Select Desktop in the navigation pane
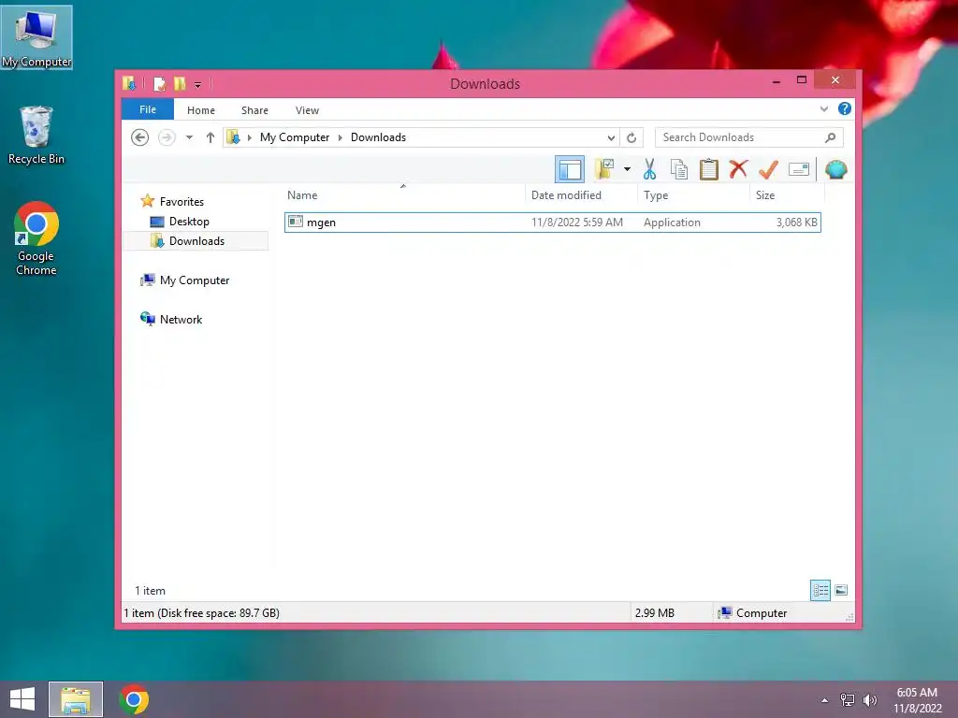This screenshot has height=718, width=958. click(189, 222)
